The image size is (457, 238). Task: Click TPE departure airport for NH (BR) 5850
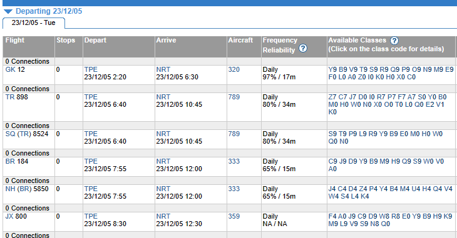click(x=91, y=189)
